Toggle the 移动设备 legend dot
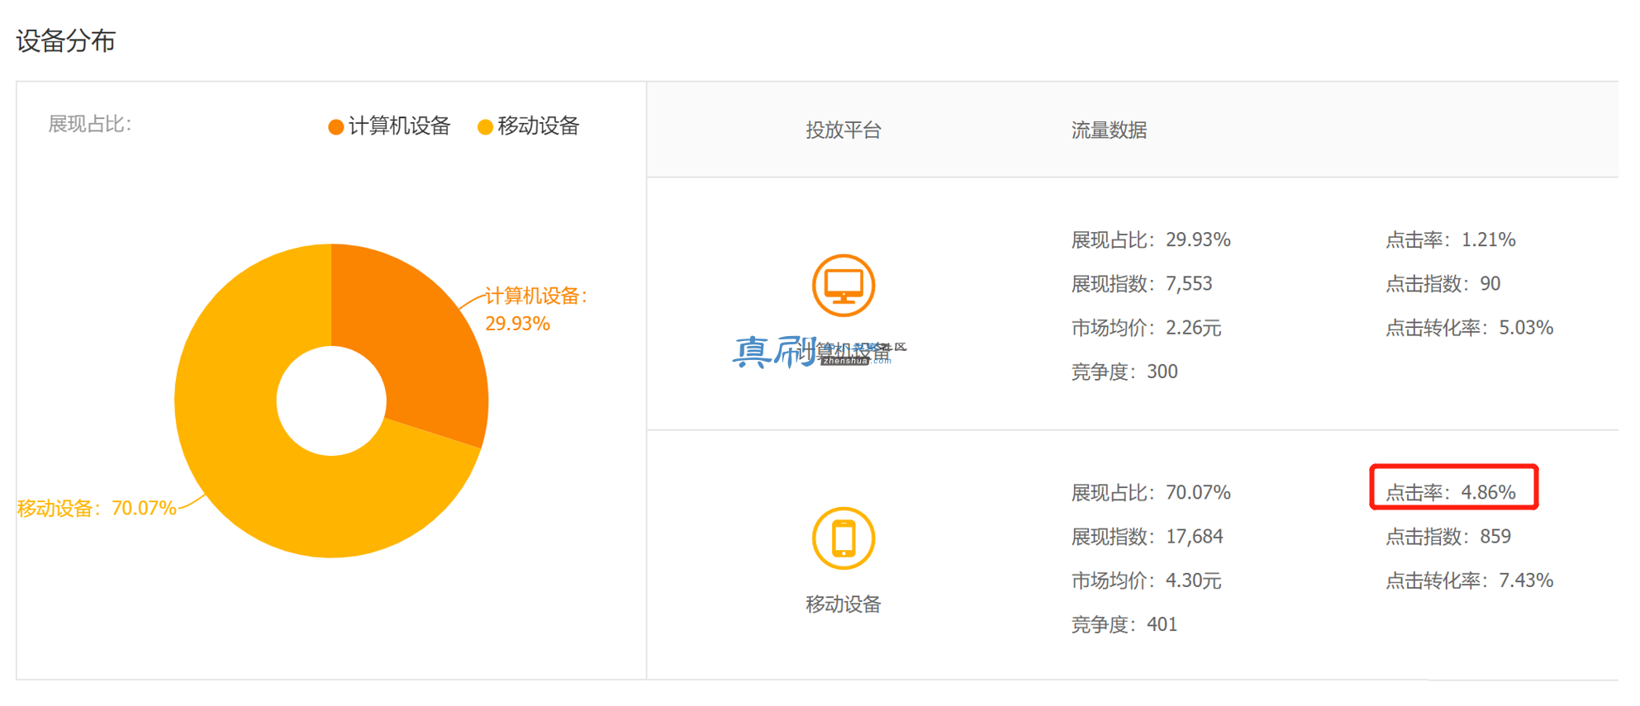 485,126
